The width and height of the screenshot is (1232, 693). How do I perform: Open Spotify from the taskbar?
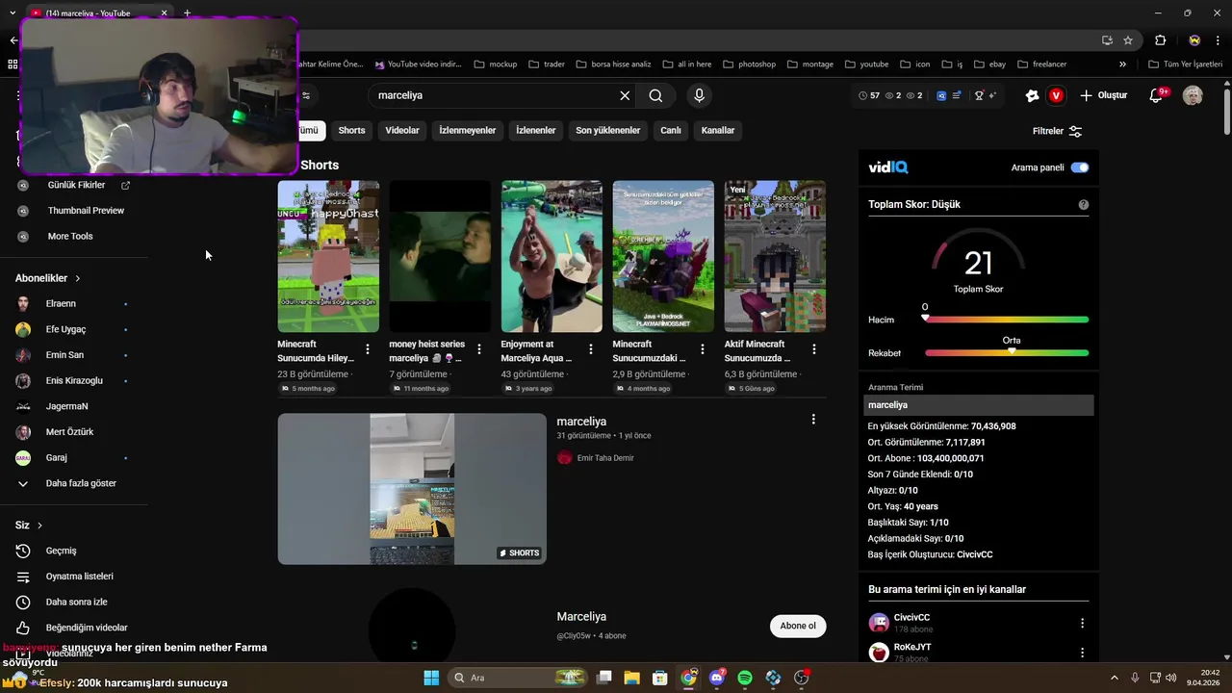(x=745, y=678)
